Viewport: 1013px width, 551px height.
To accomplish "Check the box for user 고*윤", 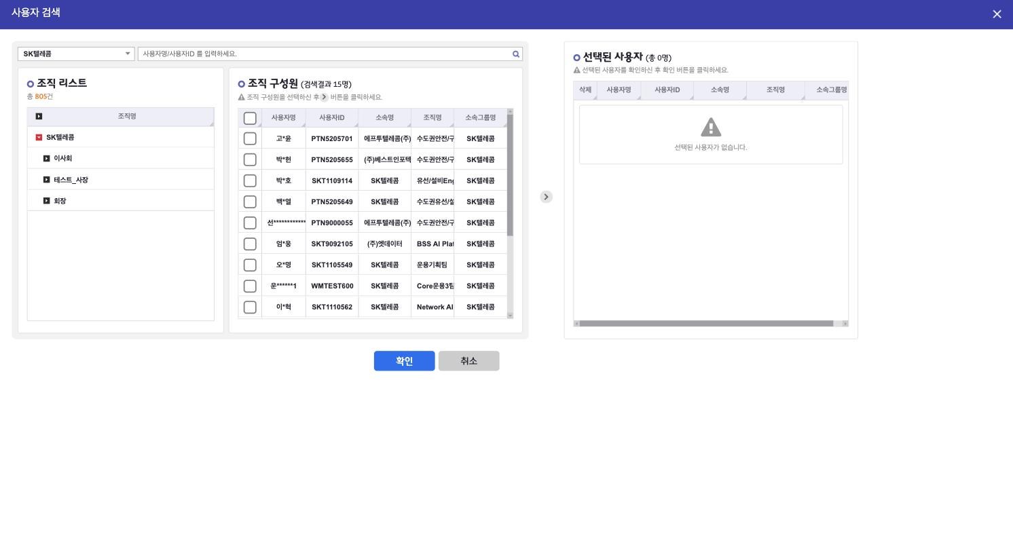I will (x=250, y=138).
